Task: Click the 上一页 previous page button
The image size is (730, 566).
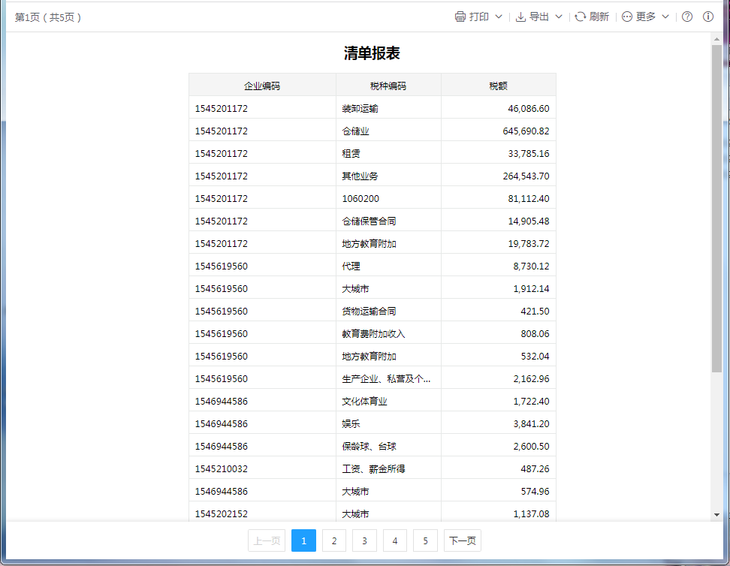Action: tap(267, 540)
